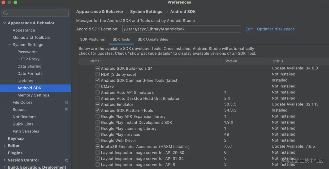Check Google Play APK Expansion library

click(x=98, y=117)
